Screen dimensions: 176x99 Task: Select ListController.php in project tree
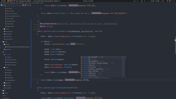(10, 60)
